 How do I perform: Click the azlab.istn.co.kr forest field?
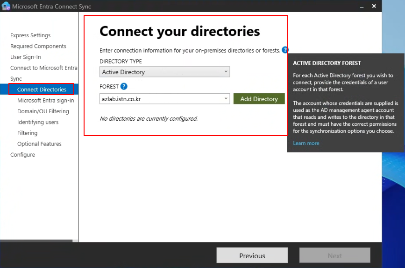[164, 99]
